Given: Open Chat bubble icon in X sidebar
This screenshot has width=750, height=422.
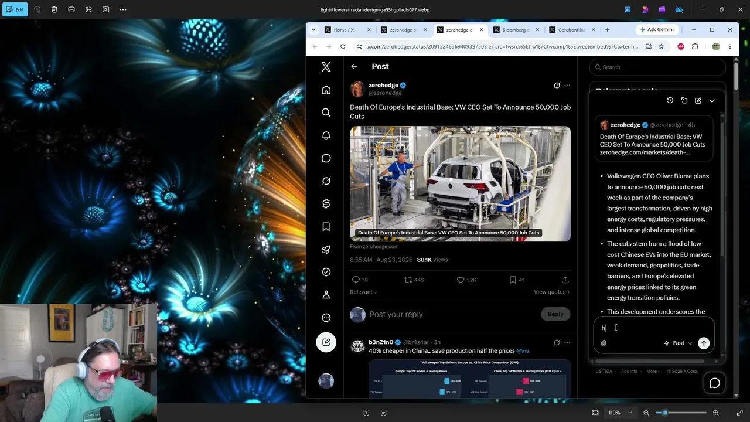Looking at the screenshot, I should tap(326, 158).
